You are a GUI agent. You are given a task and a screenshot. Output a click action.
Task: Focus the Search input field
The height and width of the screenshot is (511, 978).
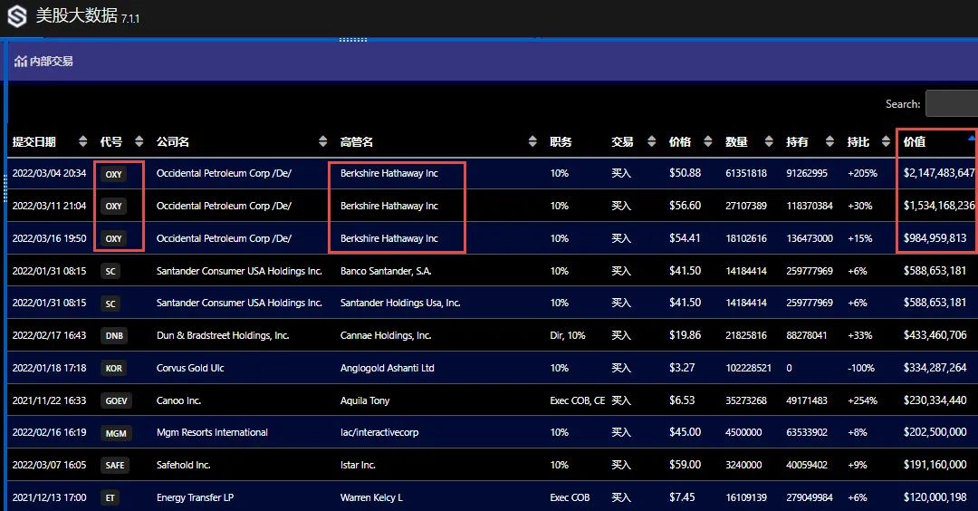(951, 104)
